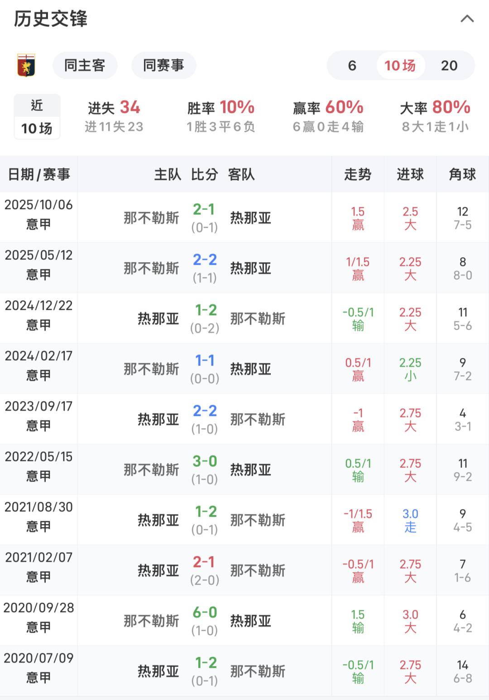This screenshot has height=700, width=489.
Task: Toggle the 同主客 filter
Action: (85, 65)
